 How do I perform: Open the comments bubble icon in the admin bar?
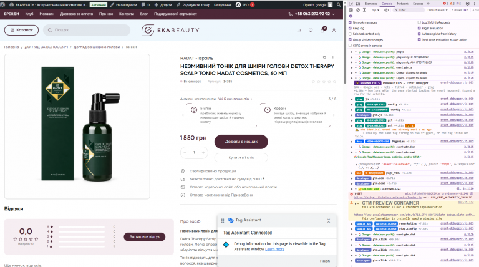click(x=143, y=5)
